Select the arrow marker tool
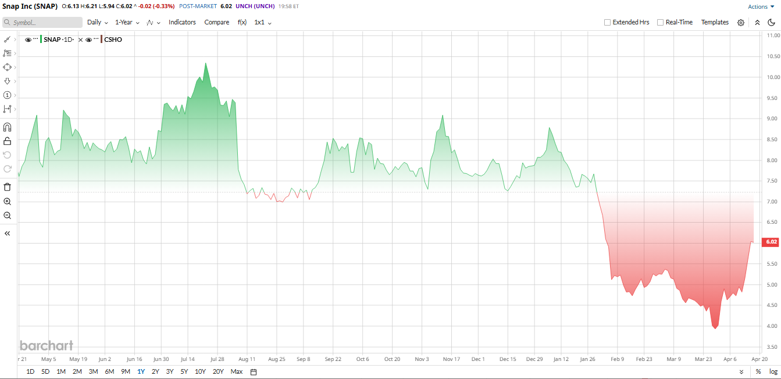The width and height of the screenshot is (781, 379). tap(7, 81)
